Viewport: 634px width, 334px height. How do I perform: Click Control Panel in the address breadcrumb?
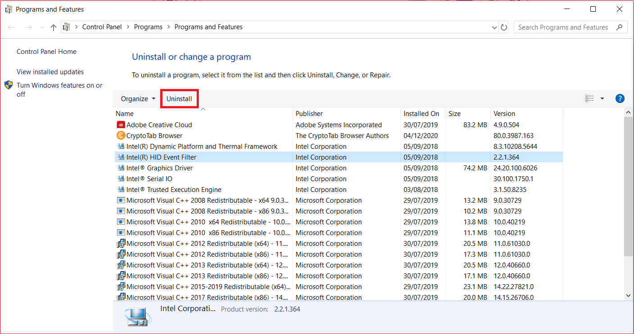pyautogui.click(x=102, y=27)
